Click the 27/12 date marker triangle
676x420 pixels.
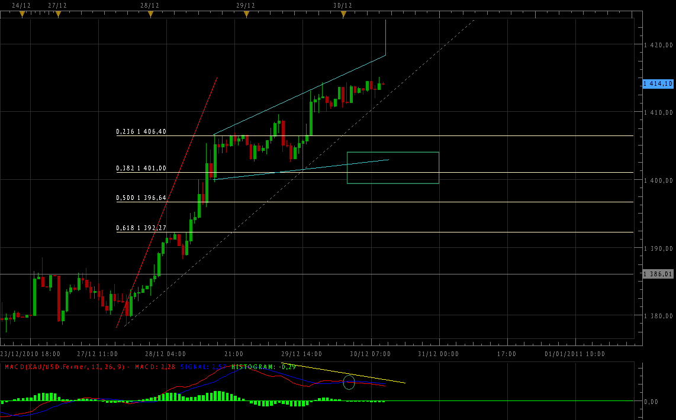tap(57, 14)
